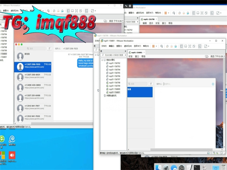Click the blue add recipient plus icon
The image size is (227, 170).
pyautogui.click(x=213, y=84)
